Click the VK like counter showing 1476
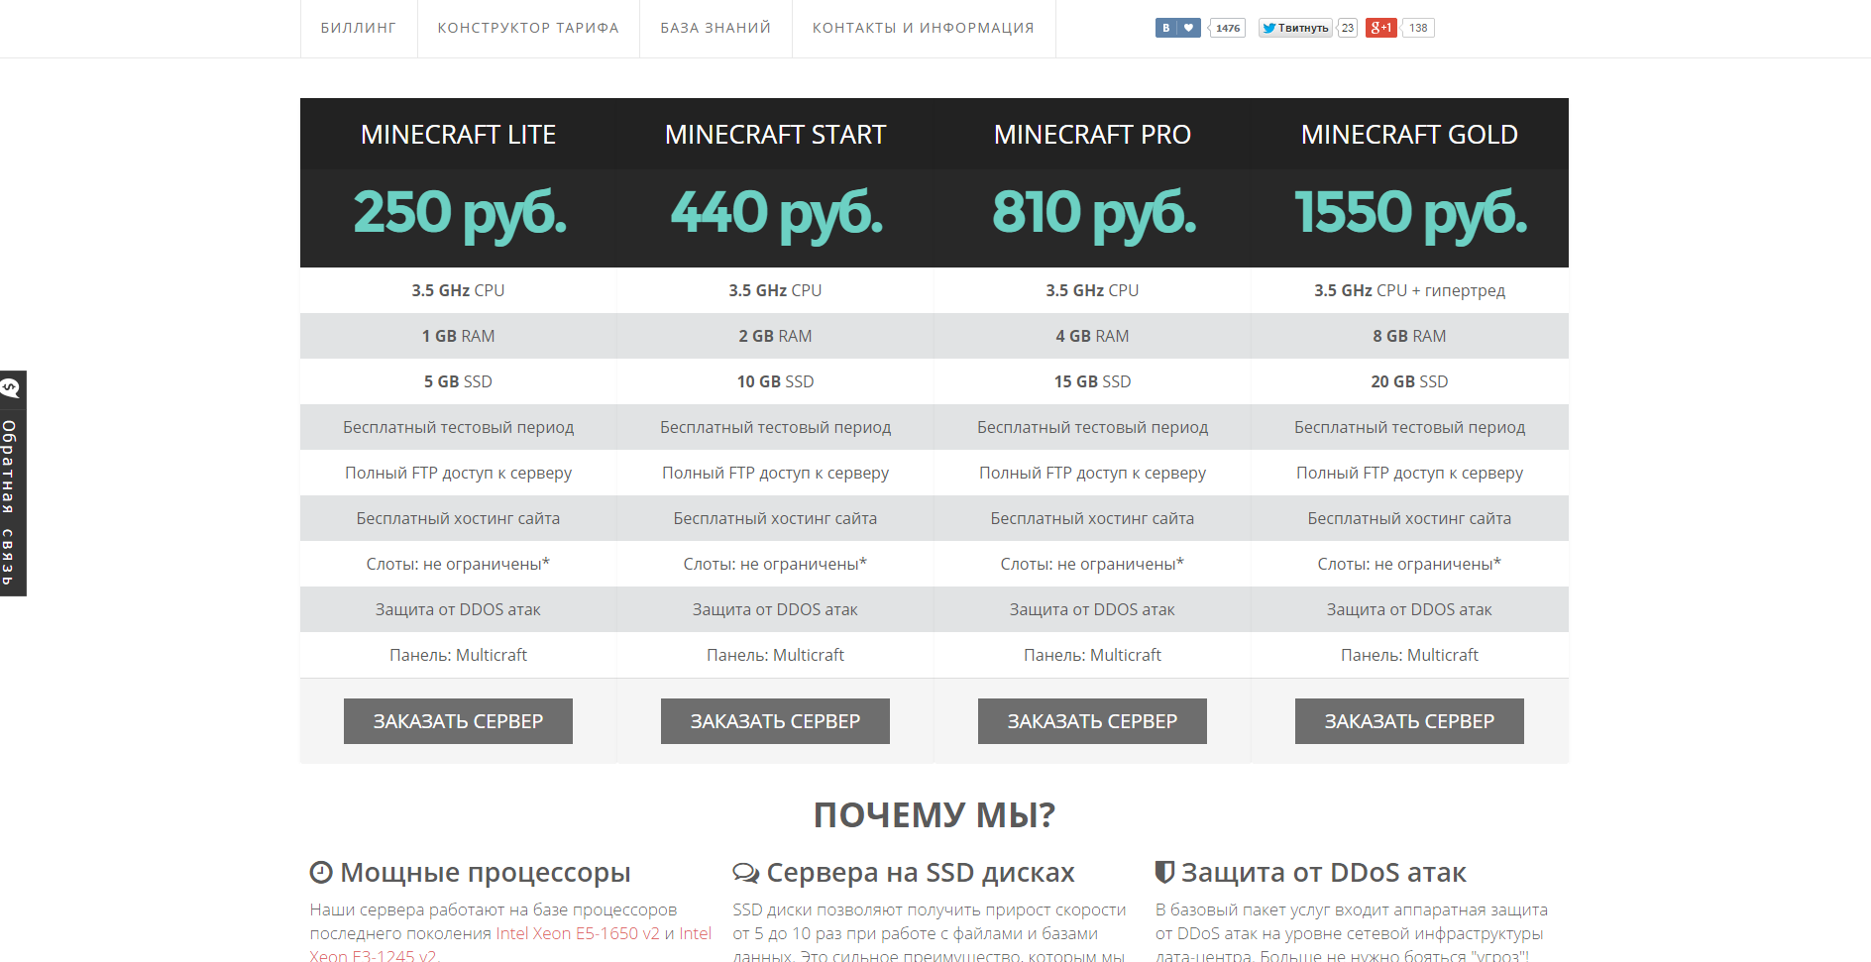 coord(1228,28)
